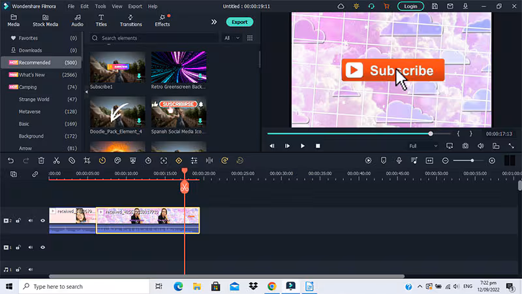
Task: Open the Titles tab
Action: [101, 21]
